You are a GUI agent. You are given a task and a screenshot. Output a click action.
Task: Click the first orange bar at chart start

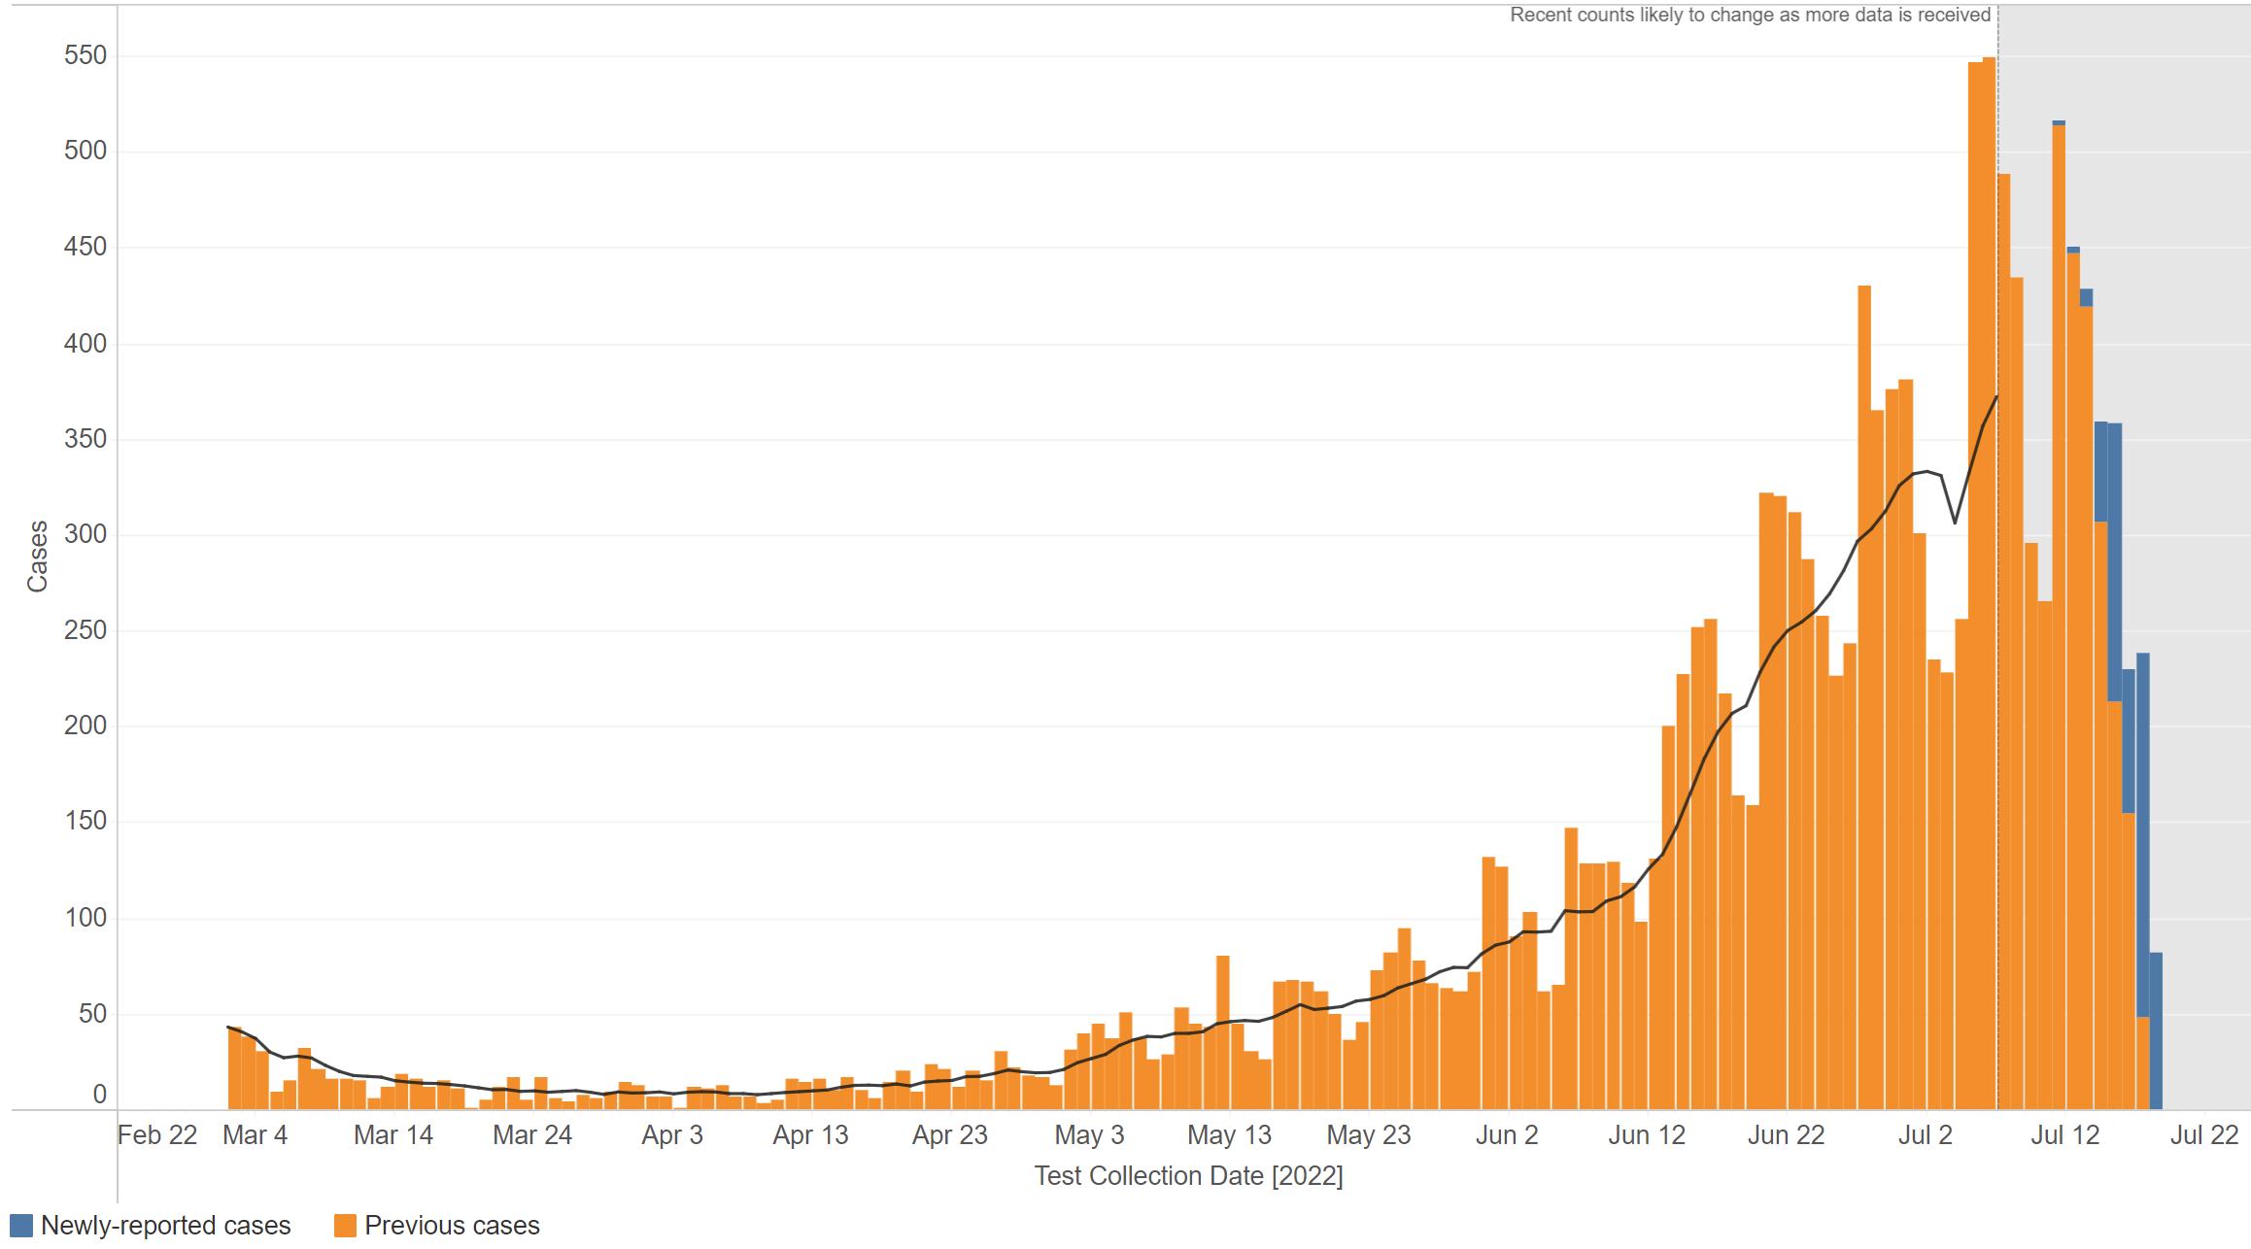234,1068
